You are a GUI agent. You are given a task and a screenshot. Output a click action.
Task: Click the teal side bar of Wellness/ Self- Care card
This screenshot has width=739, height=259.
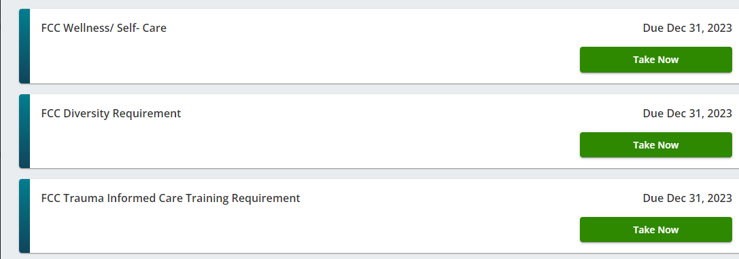24,46
